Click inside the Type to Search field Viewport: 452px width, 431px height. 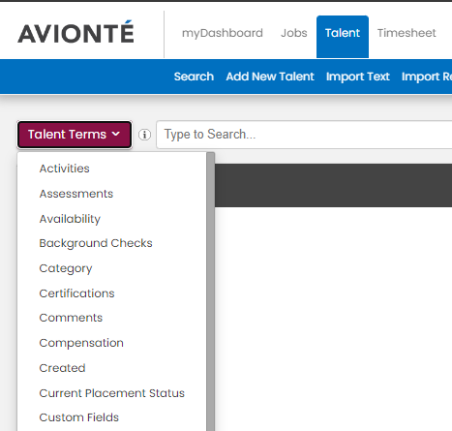(x=304, y=135)
